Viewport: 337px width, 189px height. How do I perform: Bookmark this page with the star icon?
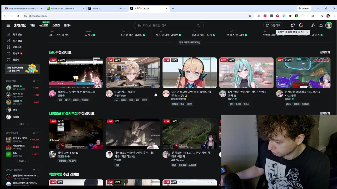(x=250, y=16)
